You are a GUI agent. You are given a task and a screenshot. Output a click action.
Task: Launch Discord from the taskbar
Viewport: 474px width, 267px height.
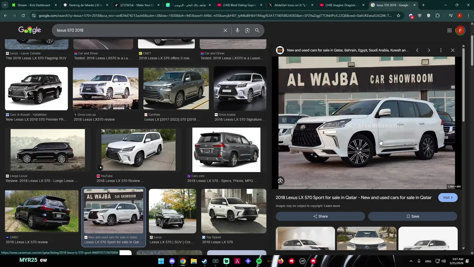172,261
